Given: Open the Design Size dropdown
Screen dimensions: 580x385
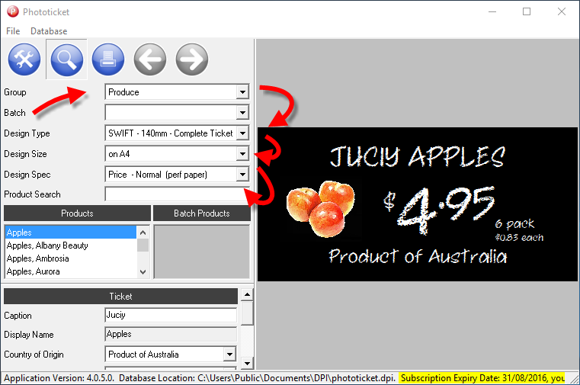Looking at the screenshot, I should tap(242, 154).
